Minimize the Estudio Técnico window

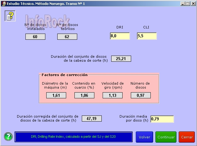click(x=182, y=3)
